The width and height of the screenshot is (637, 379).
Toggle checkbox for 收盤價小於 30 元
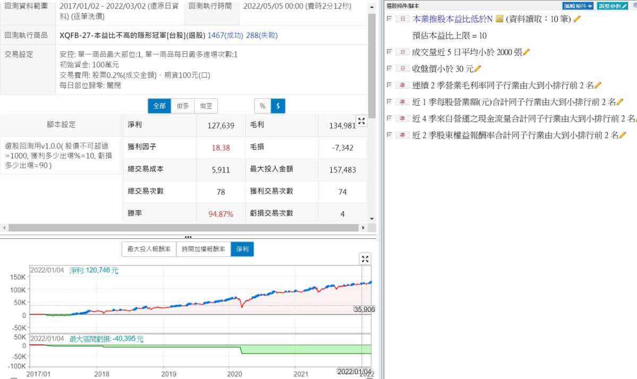pos(390,68)
